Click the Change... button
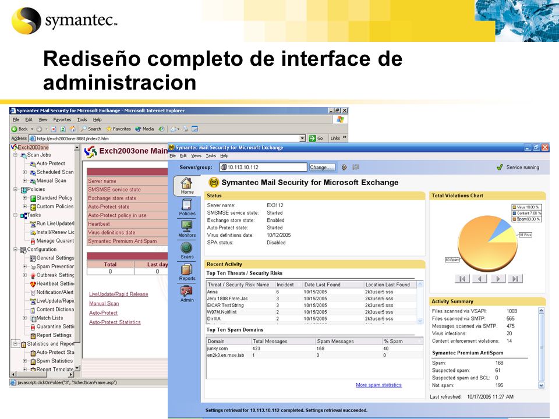Viewport: 559px width, 419px height. pos(322,167)
